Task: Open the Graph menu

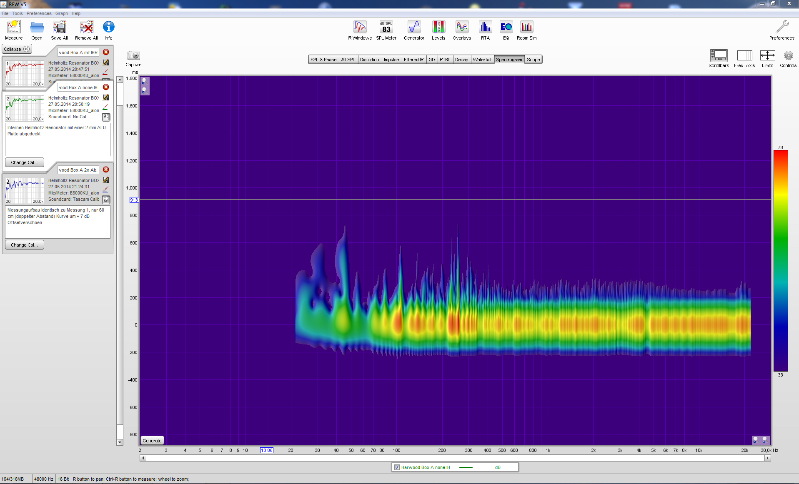Action: coord(62,13)
